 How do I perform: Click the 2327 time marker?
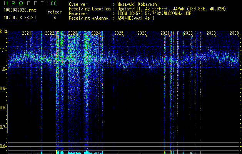point(165,33)
